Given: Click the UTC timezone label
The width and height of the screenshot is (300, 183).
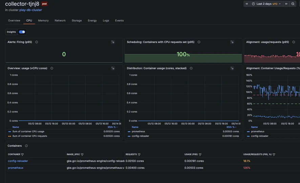Looking at the screenshot, I should coord(275,4).
